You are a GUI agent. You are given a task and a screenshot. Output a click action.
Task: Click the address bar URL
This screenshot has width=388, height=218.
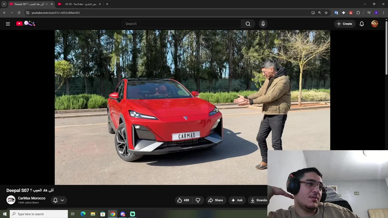(x=55, y=13)
